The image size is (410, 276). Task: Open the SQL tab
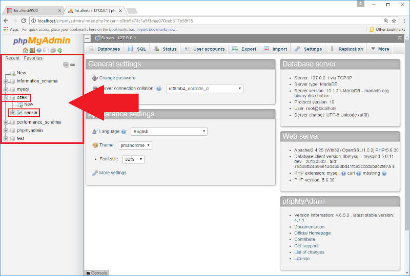pos(137,49)
